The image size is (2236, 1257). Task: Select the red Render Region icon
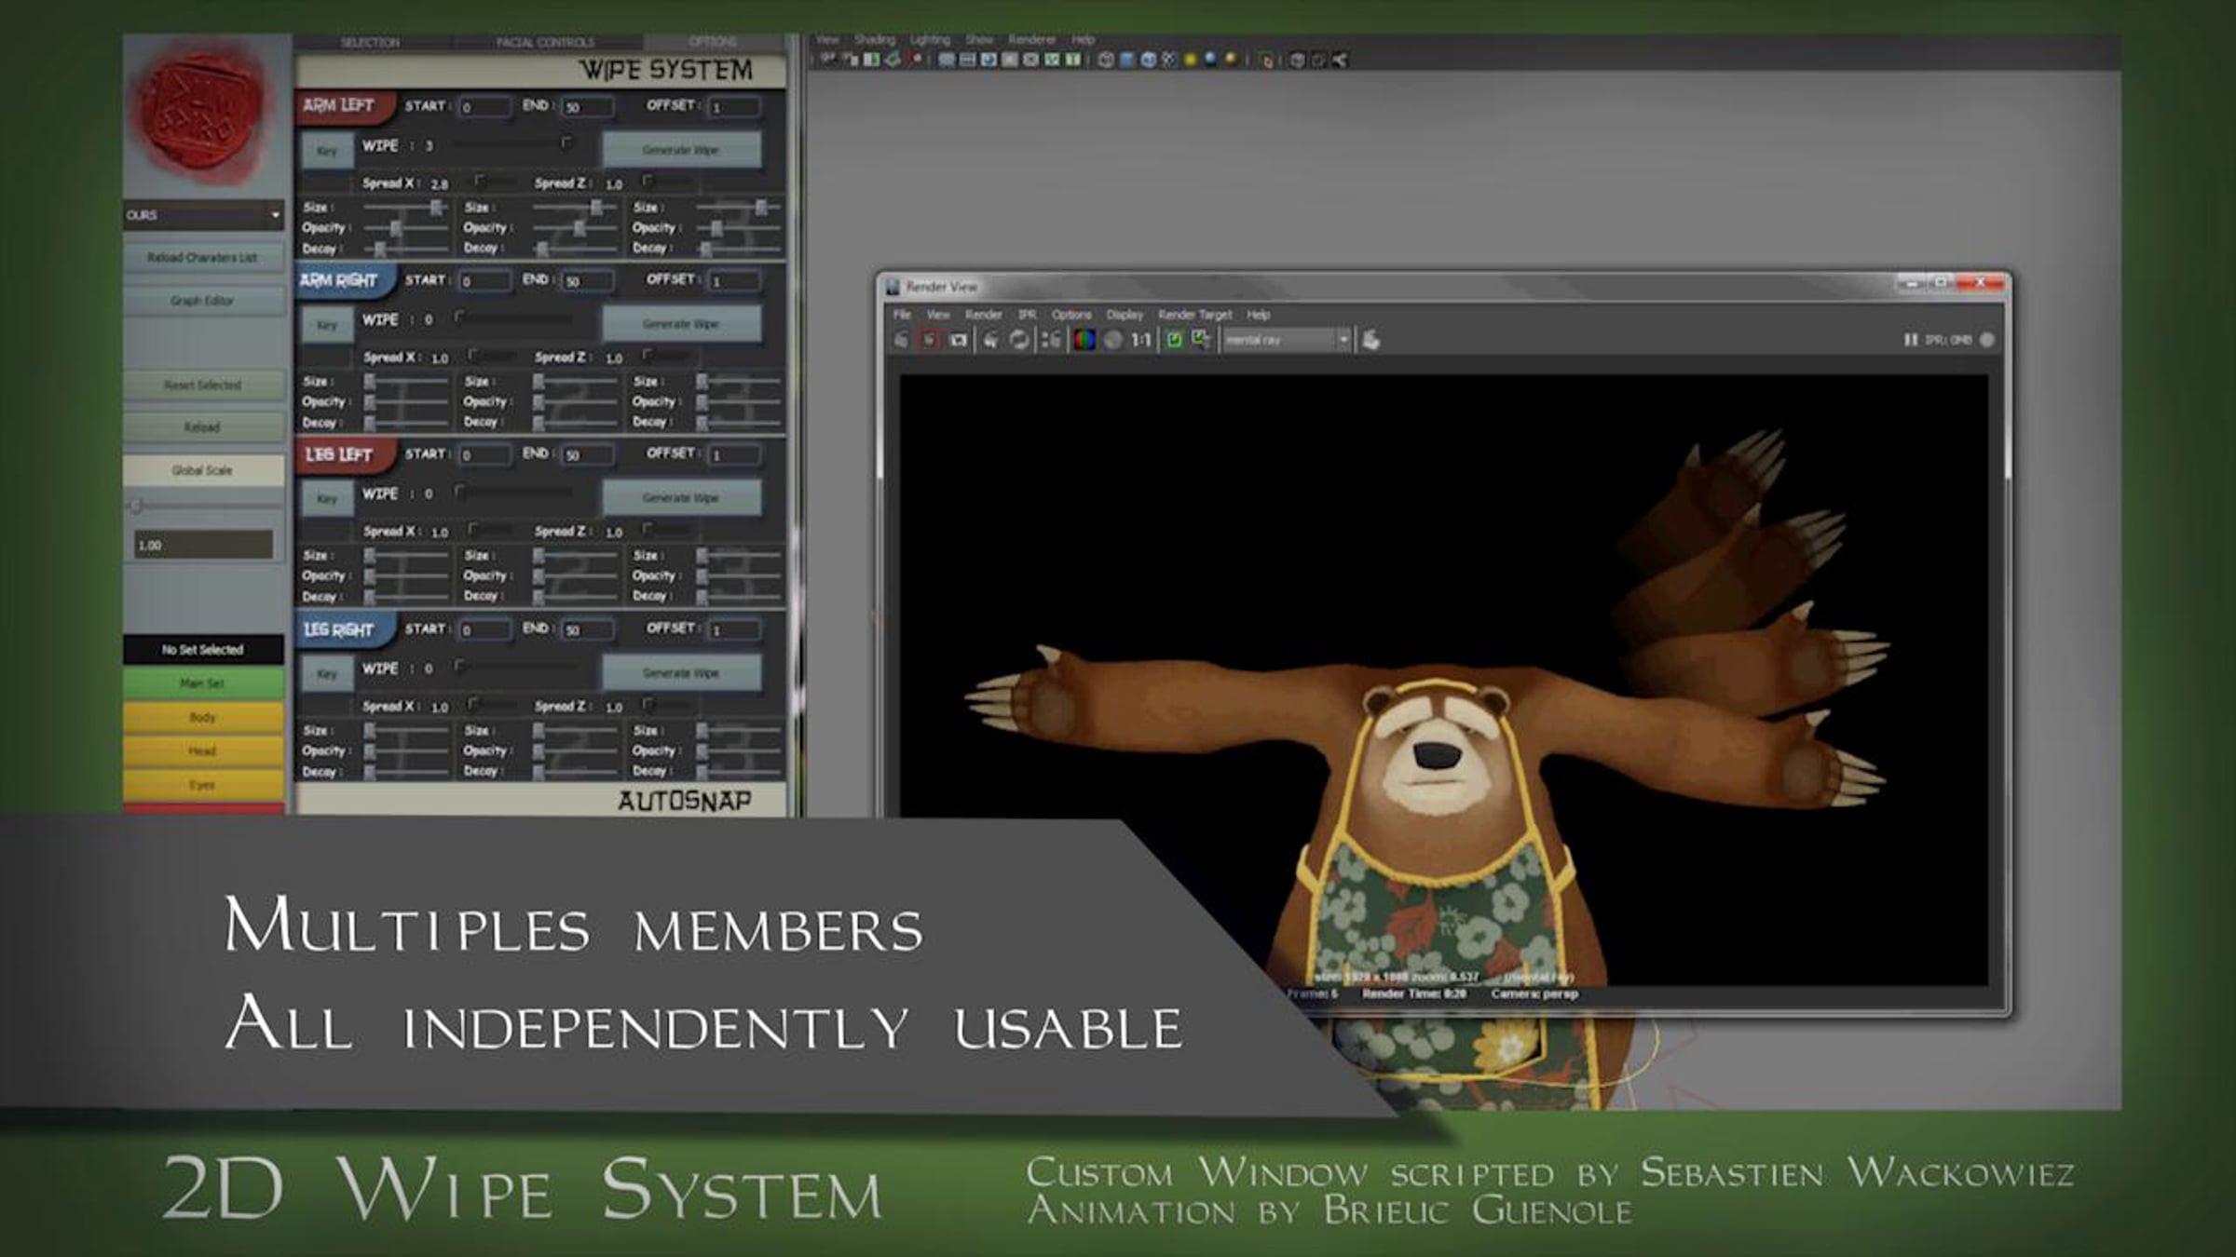click(x=929, y=340)
